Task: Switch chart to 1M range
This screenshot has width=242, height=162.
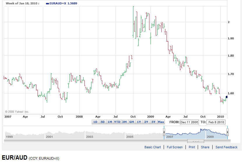Action: point(110,122)
